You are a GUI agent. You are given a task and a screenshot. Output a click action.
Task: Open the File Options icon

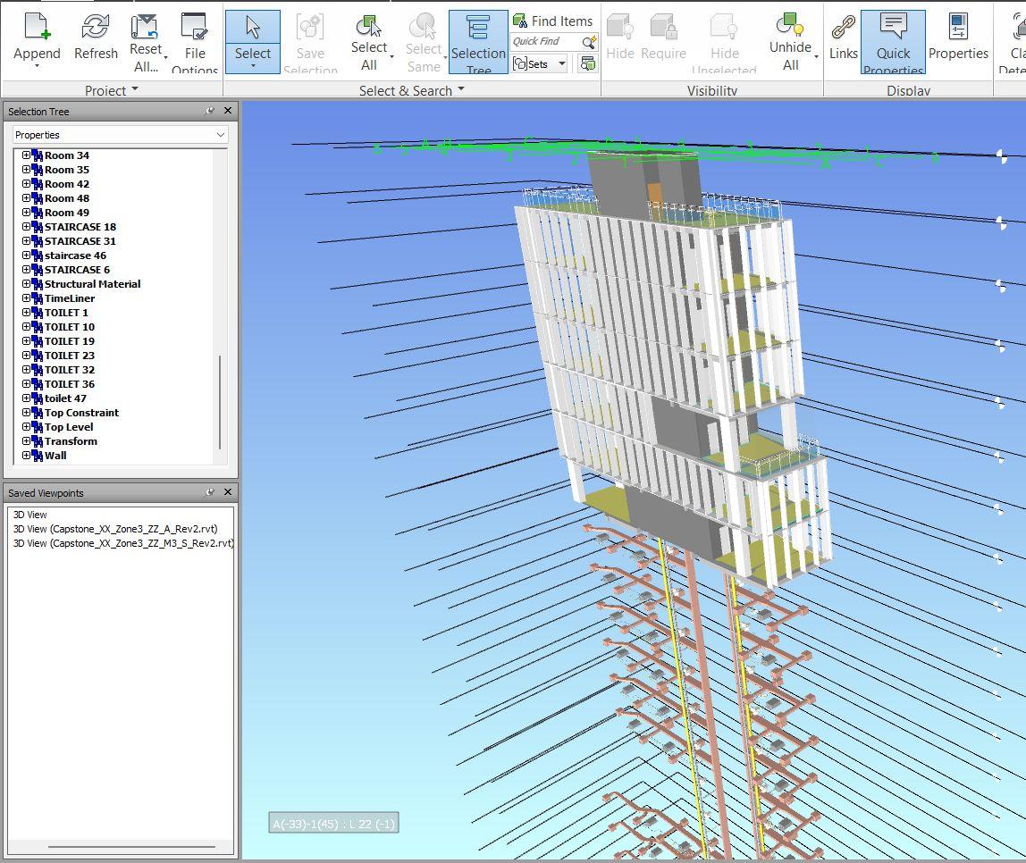194,29
